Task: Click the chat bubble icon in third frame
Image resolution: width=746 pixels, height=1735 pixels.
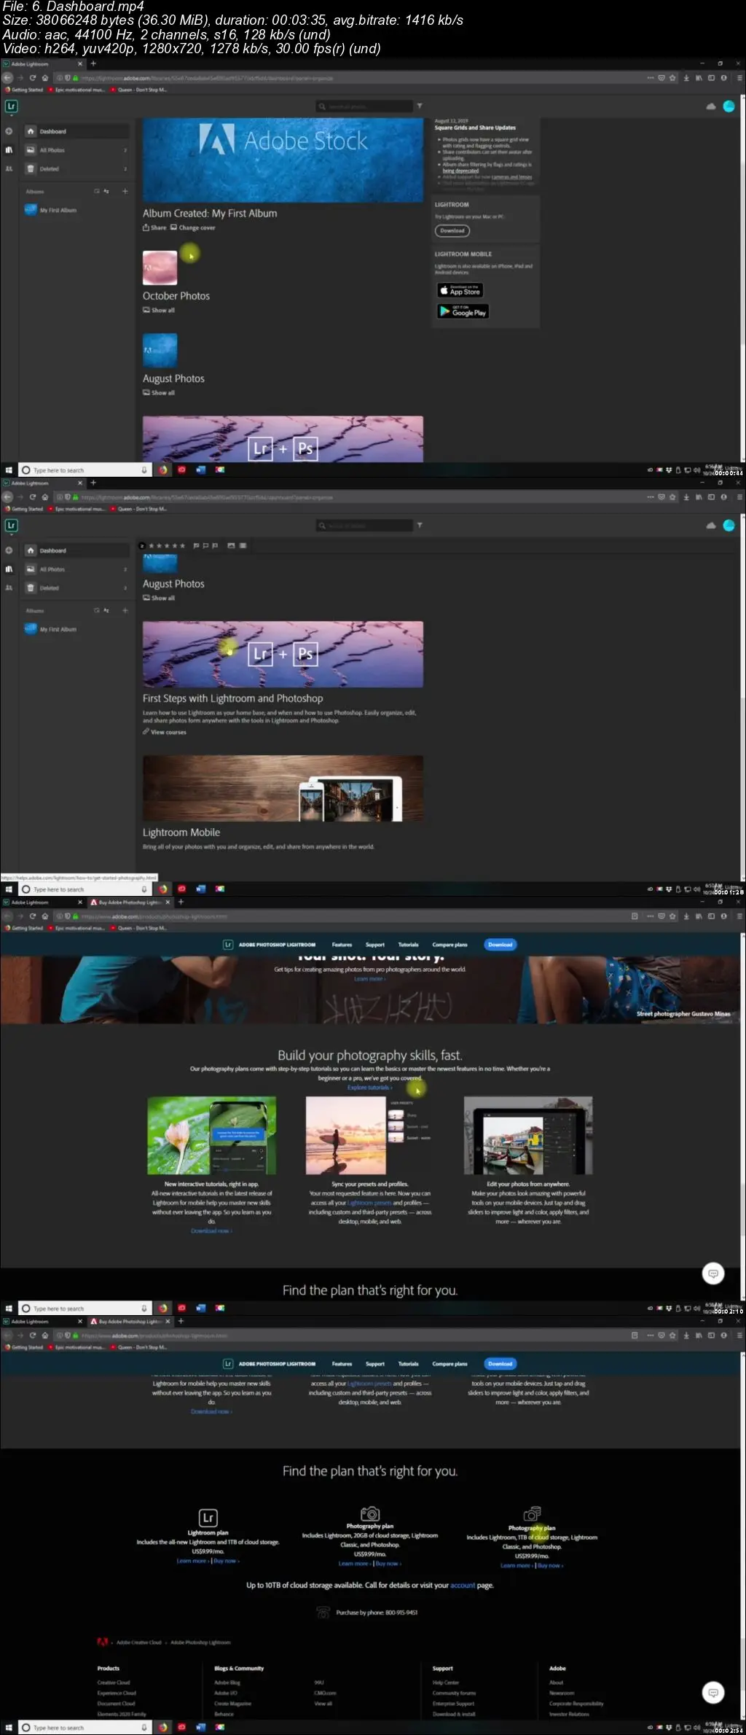Action: click(713, 1273)
